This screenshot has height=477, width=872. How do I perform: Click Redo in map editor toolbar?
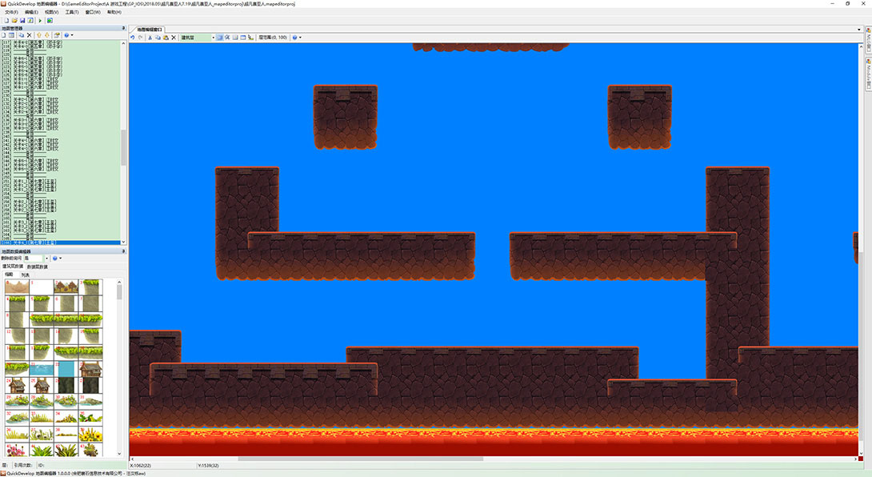(141, 38)
